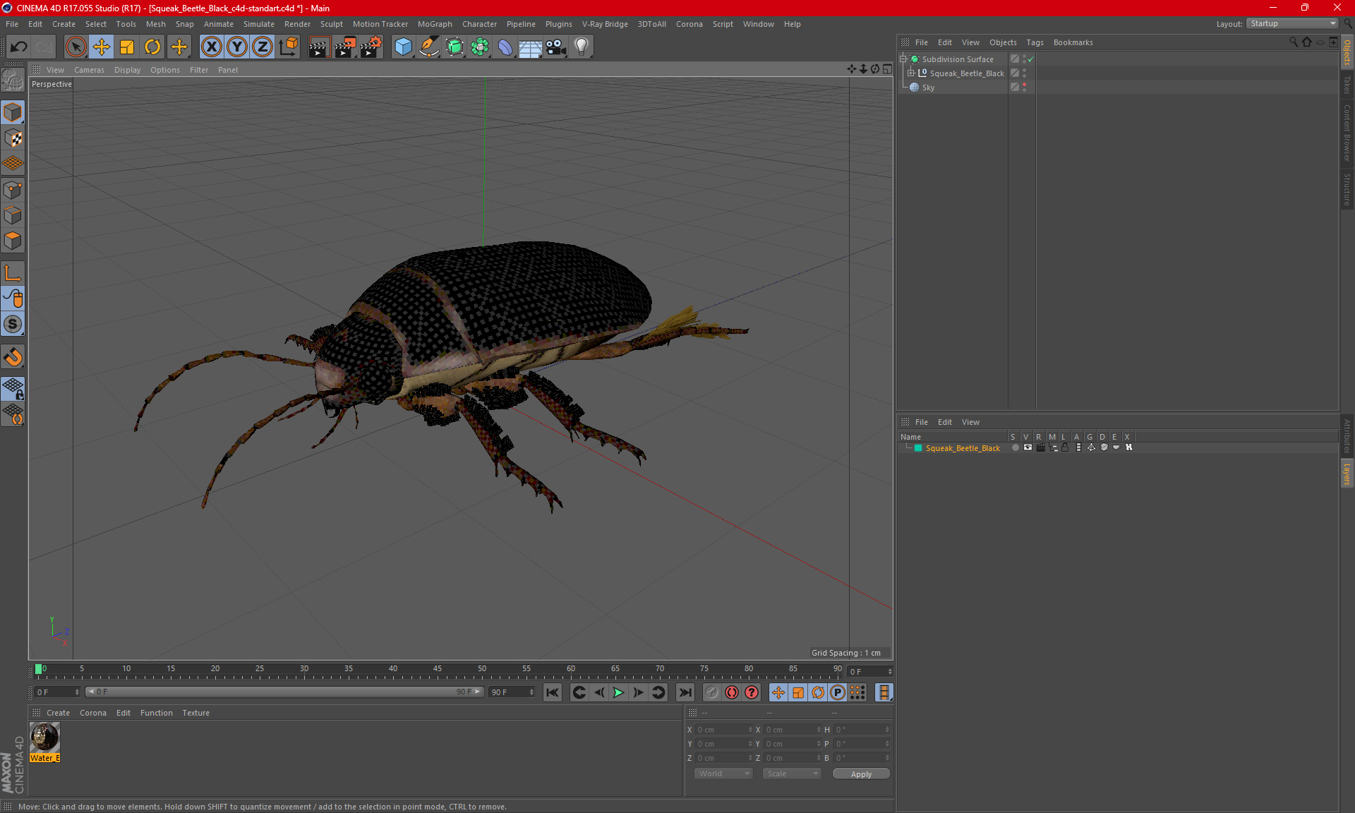Click Render View clapperboard icon
This screenshot has width=1355, height=813.
click(x=319, y=47)
